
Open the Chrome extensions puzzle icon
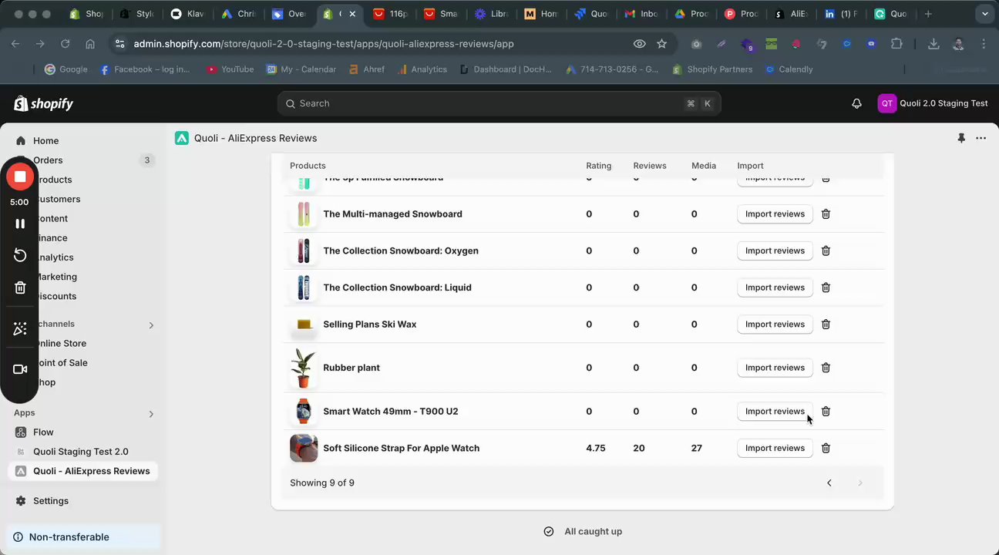click(896, 44)
